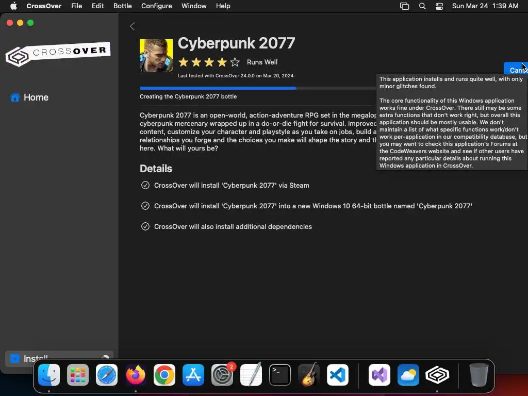The width and height of the screenshot is (528, 396).
Task: Open the Apple menu
Action: click(13, 6)
